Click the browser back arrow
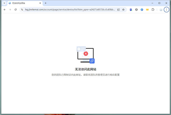 [4, 9]
